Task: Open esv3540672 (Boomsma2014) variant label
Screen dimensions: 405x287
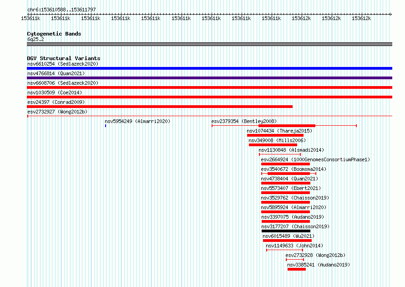Action: (x=294, y=169)
